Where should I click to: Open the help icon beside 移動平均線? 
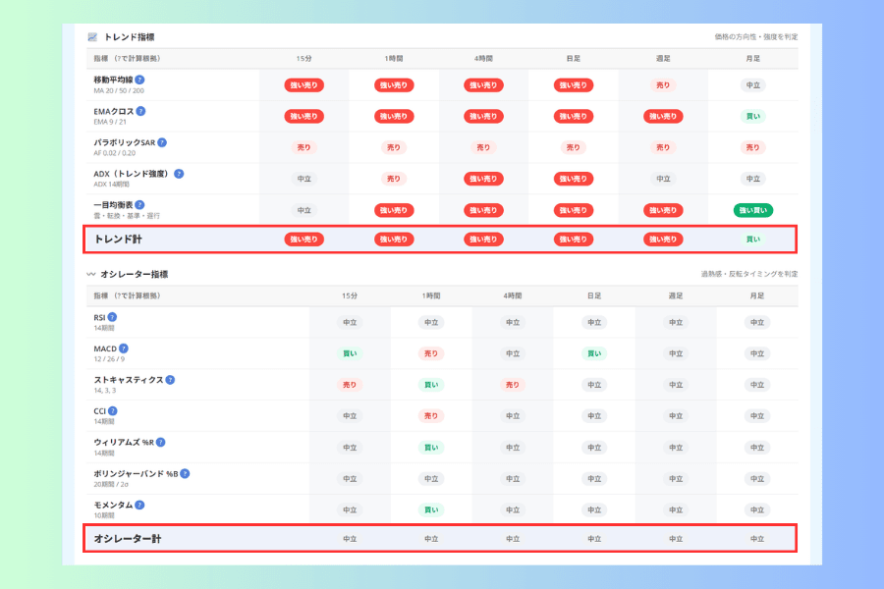point(139,80)
